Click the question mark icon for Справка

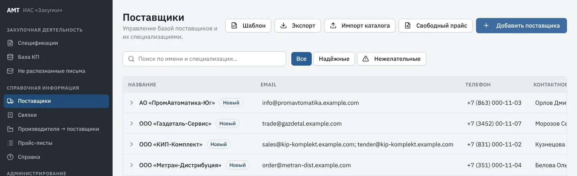(10, 157)
